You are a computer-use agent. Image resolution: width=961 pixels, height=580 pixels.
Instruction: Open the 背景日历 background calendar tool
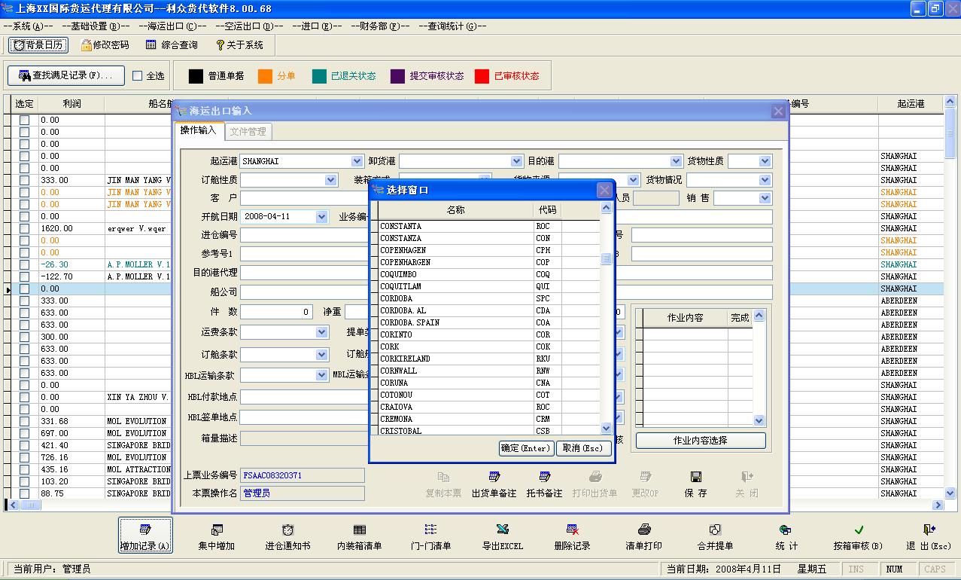[38, 45]
